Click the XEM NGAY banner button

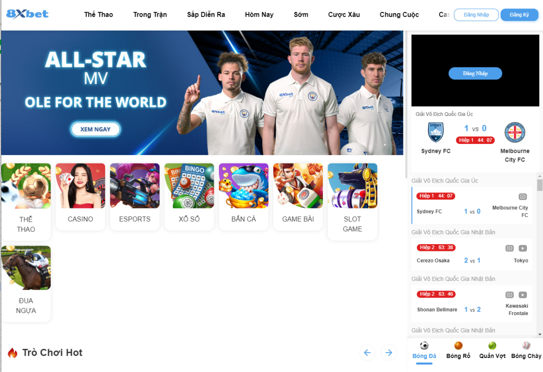click(x=95, y=130)
